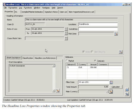Switch to the Properties tab
This screenshot has height=111, width=134.
(x=9, y=12)
